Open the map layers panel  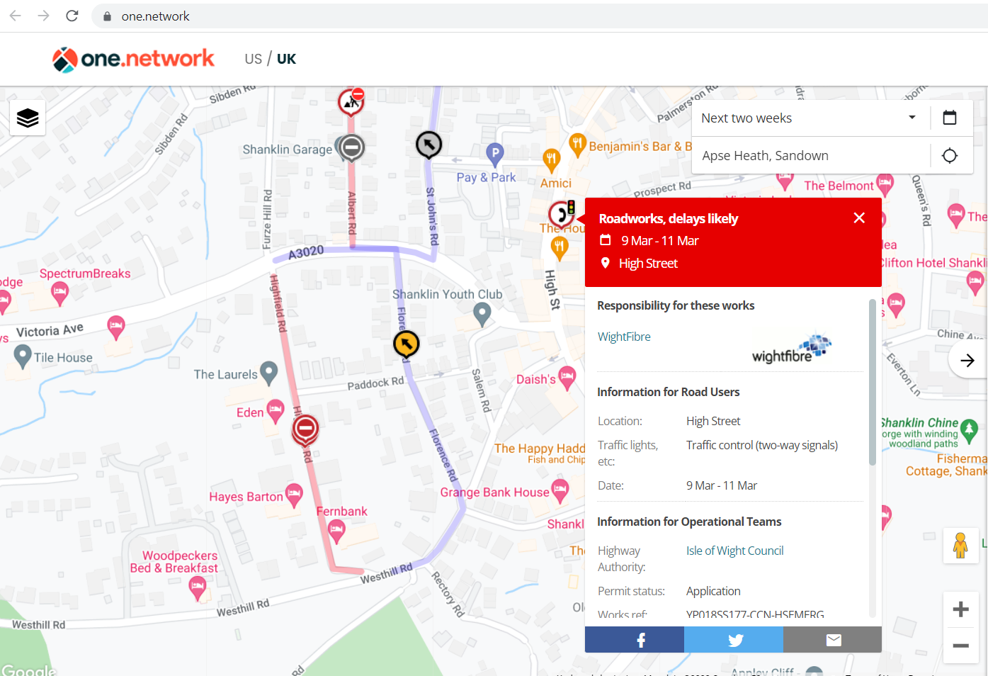28,118
